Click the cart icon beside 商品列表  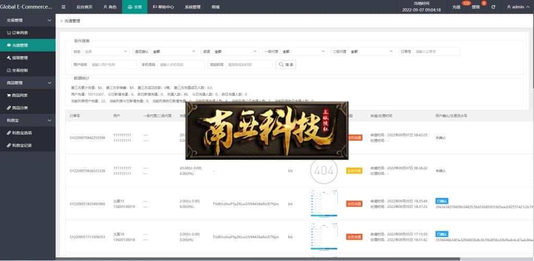(x=9, y=96)
